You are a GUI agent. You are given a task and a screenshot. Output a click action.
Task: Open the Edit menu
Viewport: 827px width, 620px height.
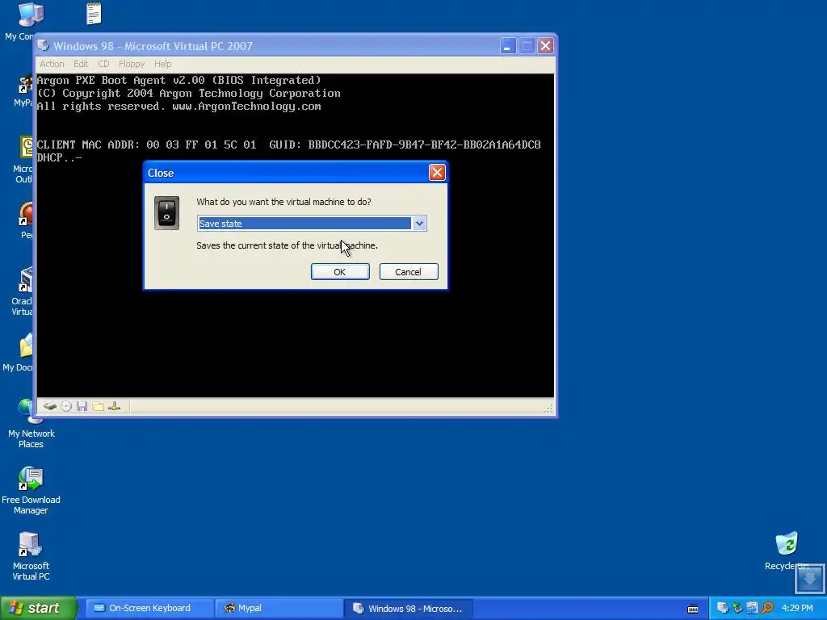point(81,64)
